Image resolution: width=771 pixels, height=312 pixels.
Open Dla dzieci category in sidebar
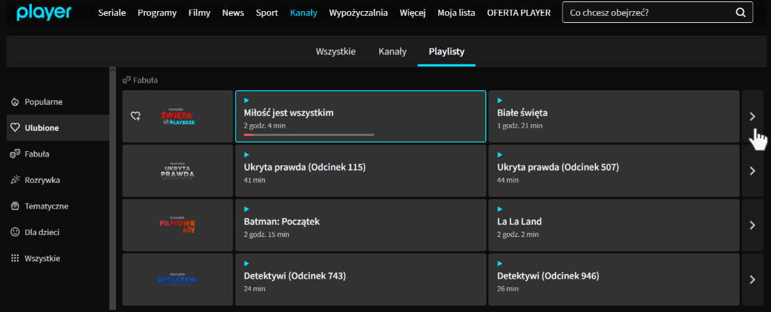[43, 232]
